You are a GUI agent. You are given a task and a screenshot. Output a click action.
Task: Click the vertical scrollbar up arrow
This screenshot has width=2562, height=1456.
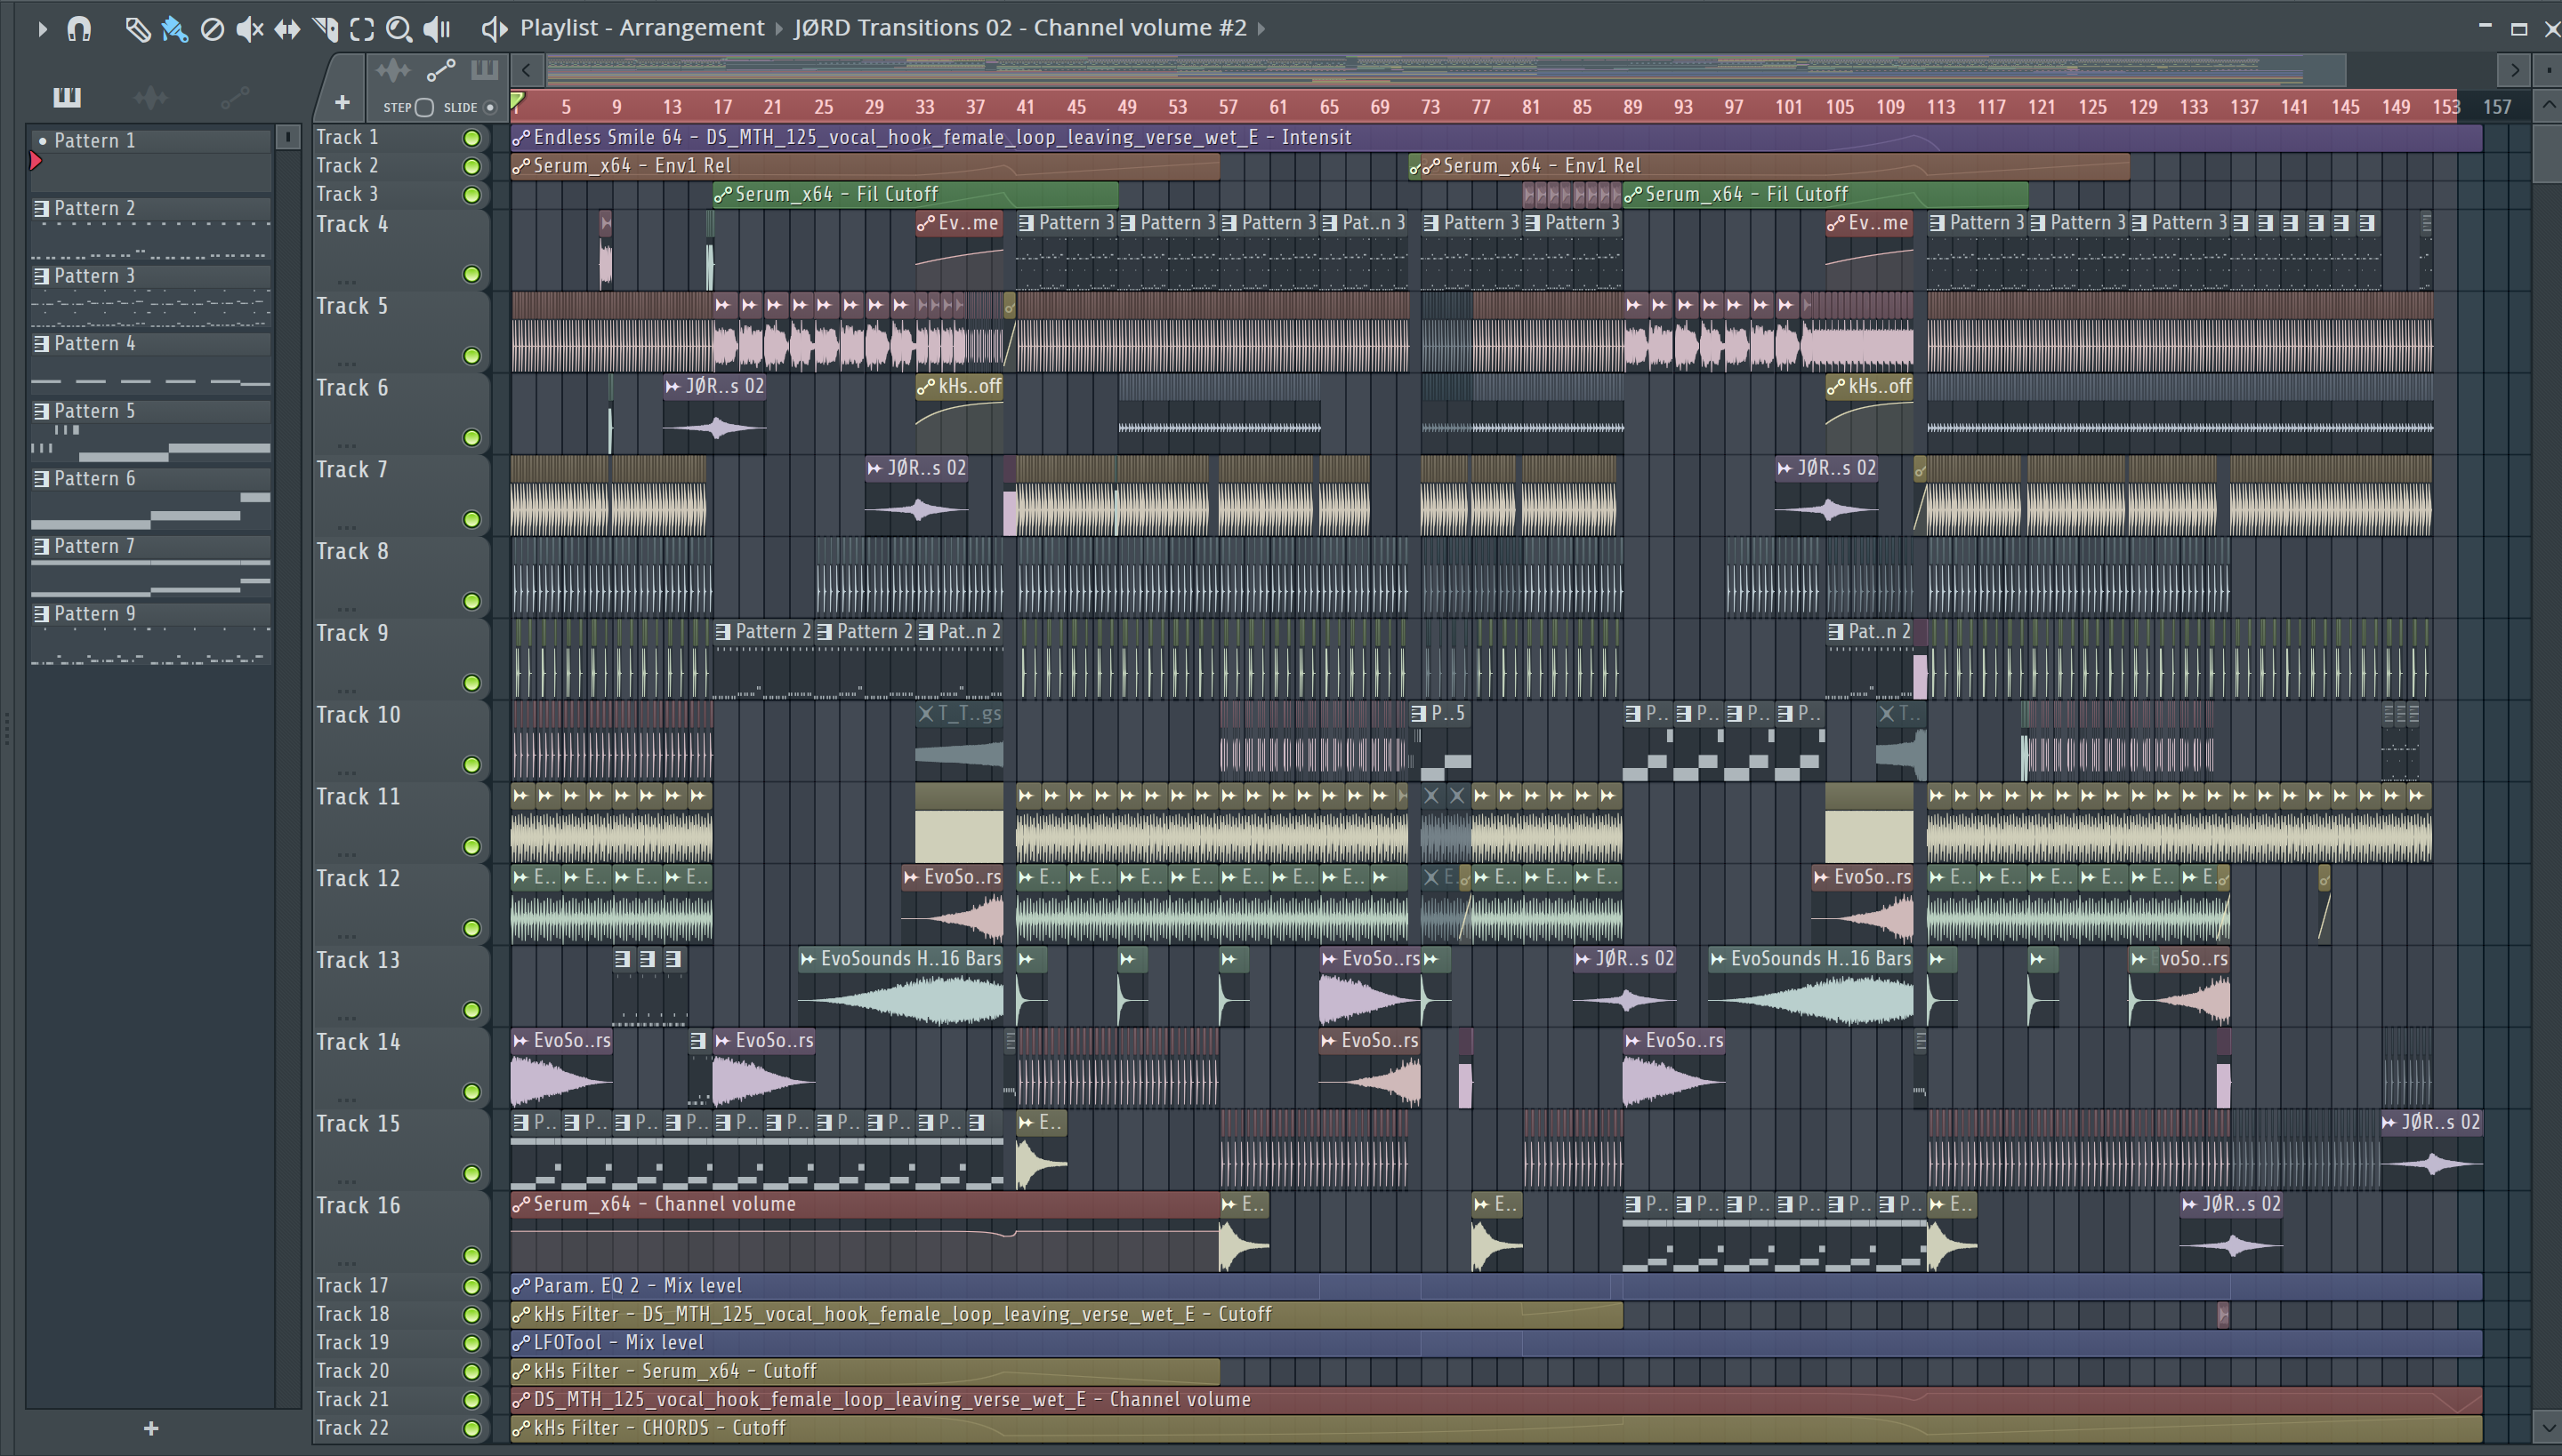point(2548,106)
